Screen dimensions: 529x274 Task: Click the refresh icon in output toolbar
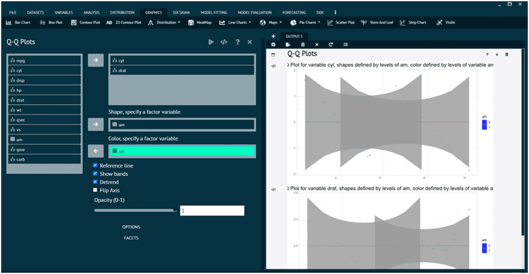pos(331,45)
